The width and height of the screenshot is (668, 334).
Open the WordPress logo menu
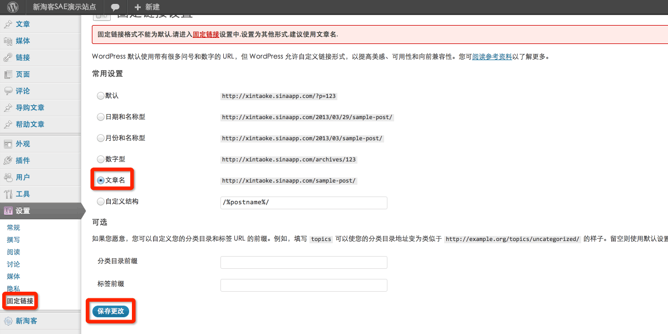coord(13,7)
